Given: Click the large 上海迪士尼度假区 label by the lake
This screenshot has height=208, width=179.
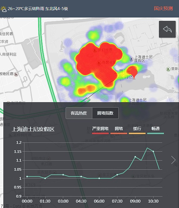Looking at the screenshot, I should point(126,74).
